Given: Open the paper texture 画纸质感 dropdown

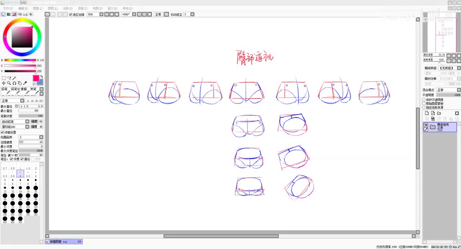Looking at the screenshot, I should click(x=459, y=68).
